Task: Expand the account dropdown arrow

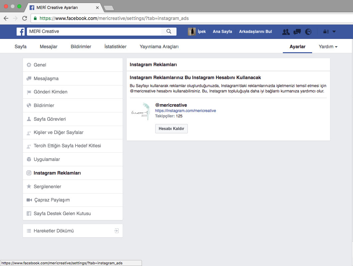Action: 334,32
